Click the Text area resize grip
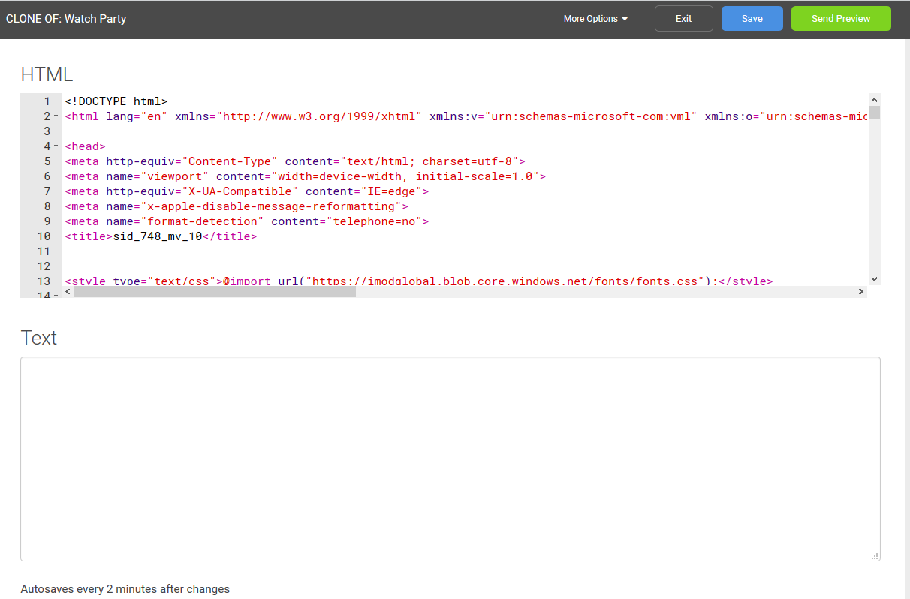The height and width of the screenshot is (599, 910). [875, 555]
